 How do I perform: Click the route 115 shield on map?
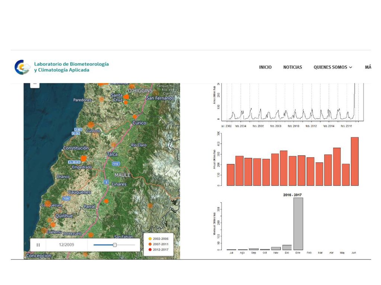pyautogui.click(x=116, y=164)
